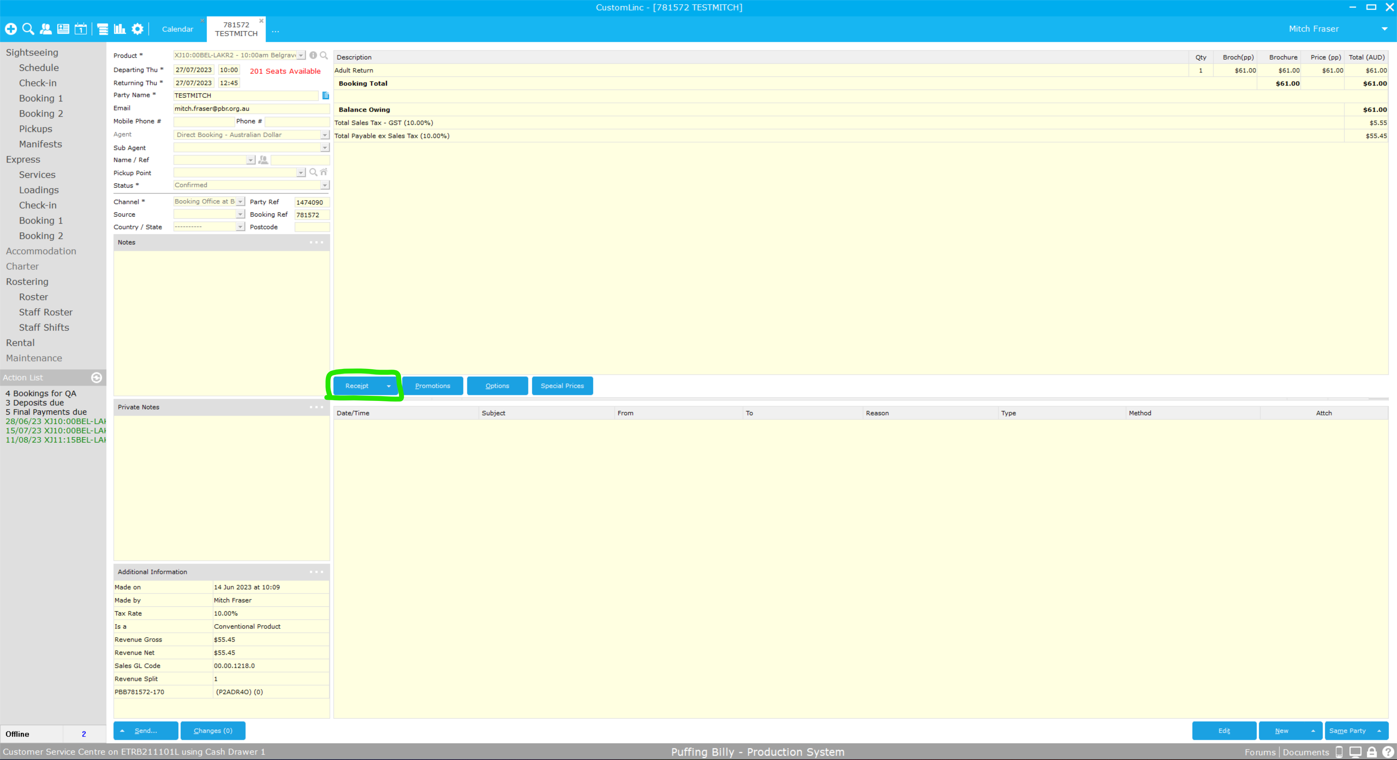Close the 781572 TESTMITCH tab
Viewport: 1397px width, 760px height.
point(262,21)
